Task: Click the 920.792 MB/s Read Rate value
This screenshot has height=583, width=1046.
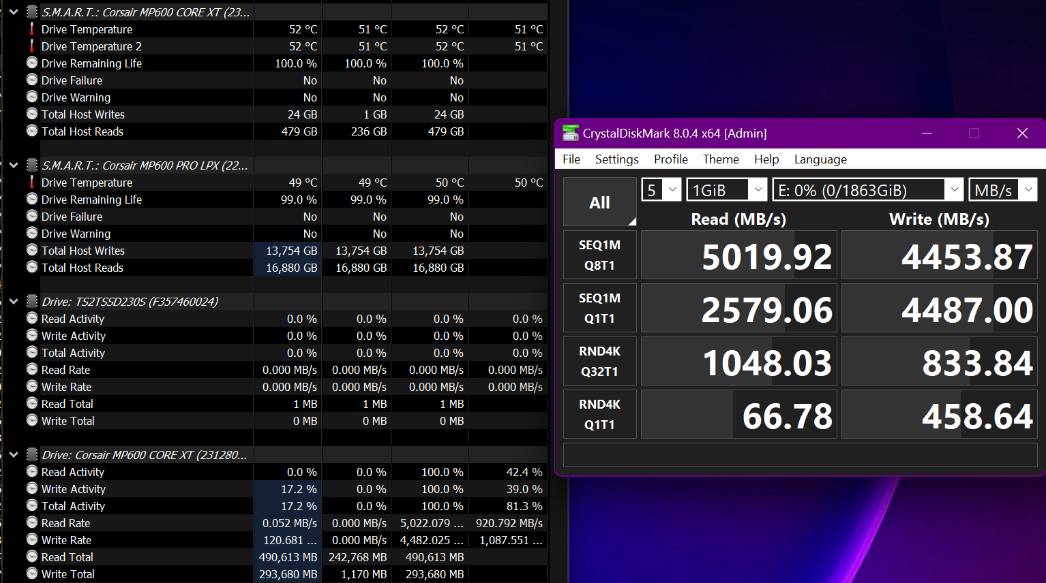Action: [509, 523]
